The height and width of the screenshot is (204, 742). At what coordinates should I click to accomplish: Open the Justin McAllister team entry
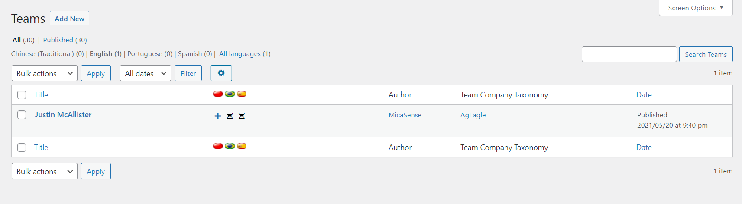[x=63, y=115]
